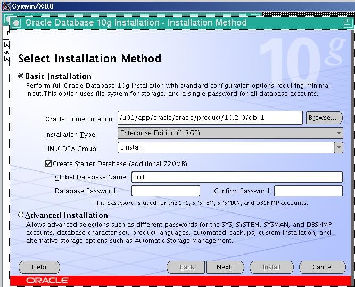Click the Global Database Name field

pos(237,177)
